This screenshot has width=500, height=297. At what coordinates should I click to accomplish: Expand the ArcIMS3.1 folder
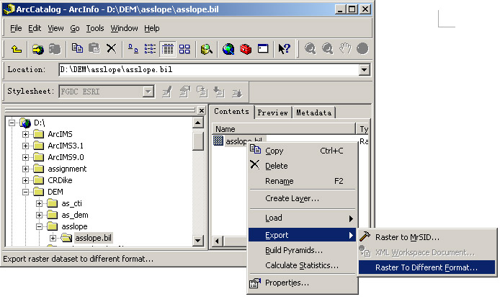(x=25, y=146)
